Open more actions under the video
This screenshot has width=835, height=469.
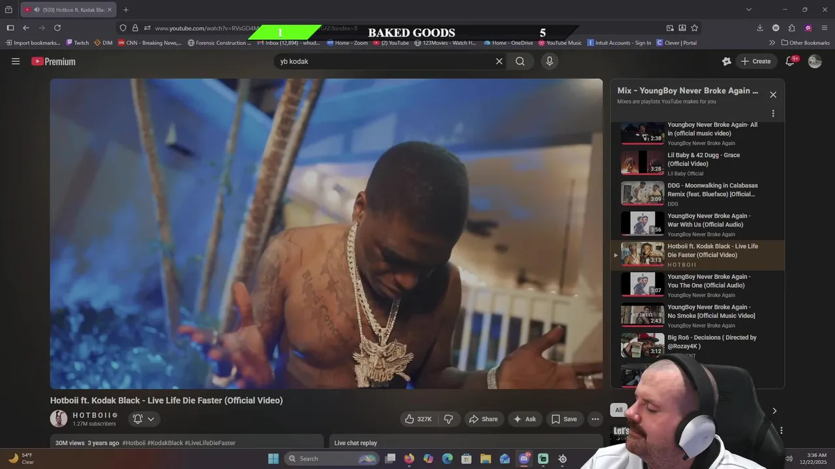point(595,419)
